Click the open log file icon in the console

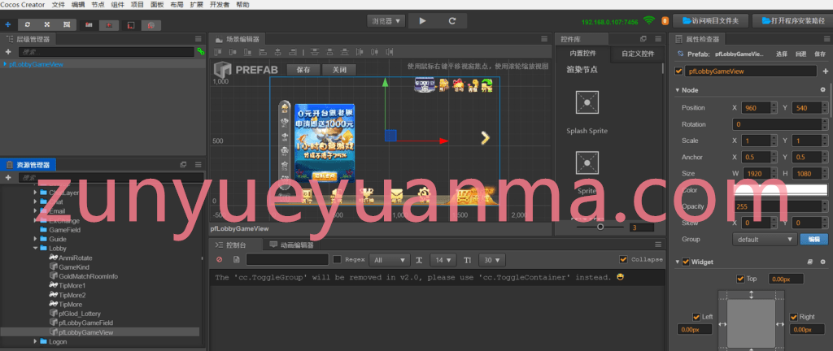[237, 260]
